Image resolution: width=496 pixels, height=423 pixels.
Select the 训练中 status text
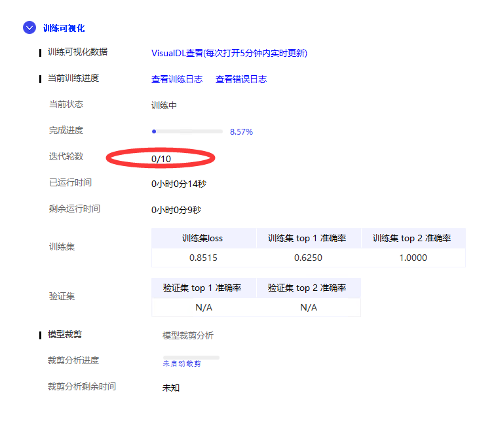(x=164, y=105)
